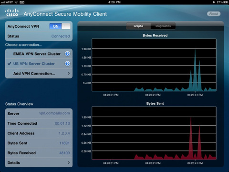Click the Time Connected value 00:01:13
Viewport: 229px width, 172px height.
[62, 123]
